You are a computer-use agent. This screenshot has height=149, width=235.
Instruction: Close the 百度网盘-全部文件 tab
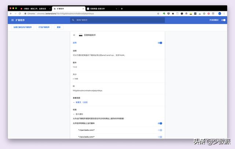116,9
